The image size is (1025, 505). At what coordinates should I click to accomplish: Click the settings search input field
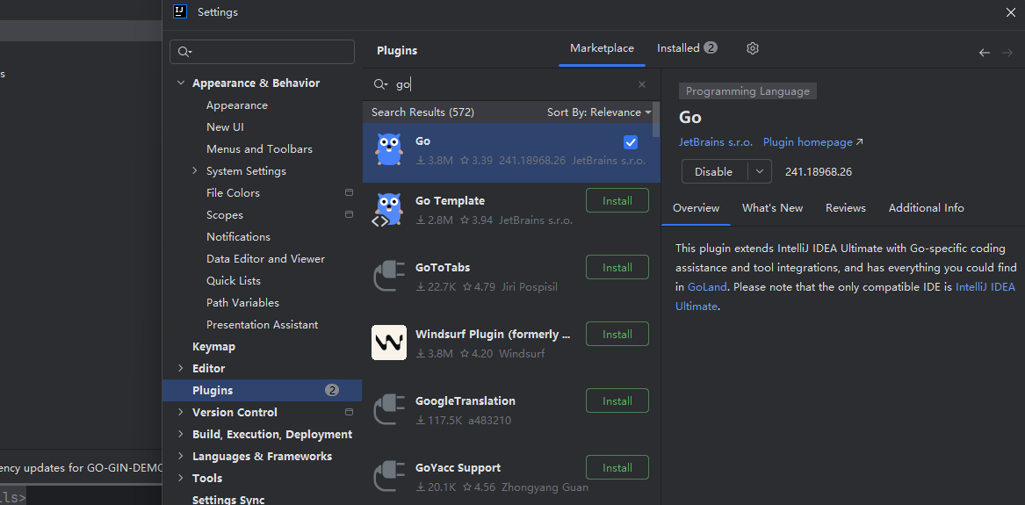click(262, 52)
